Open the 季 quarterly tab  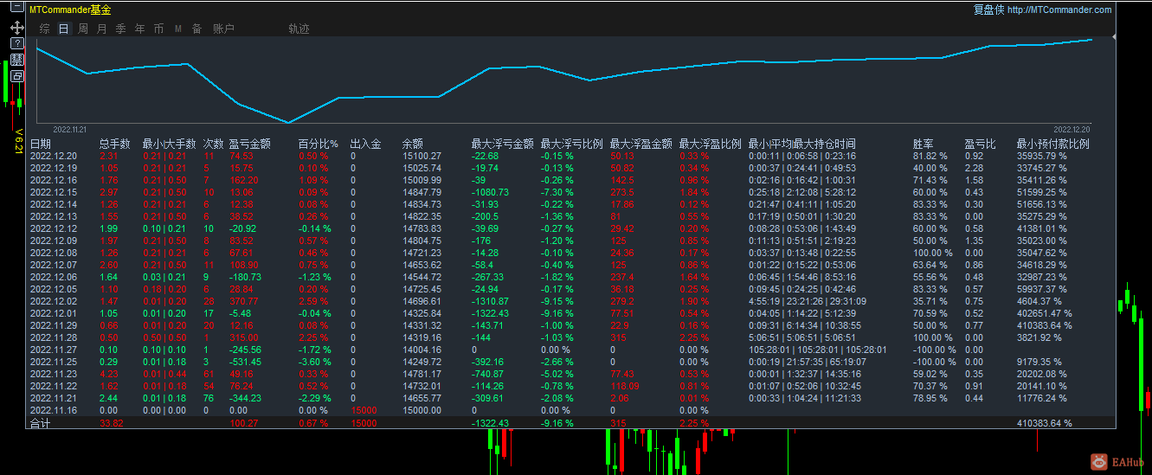coord(121,29)
